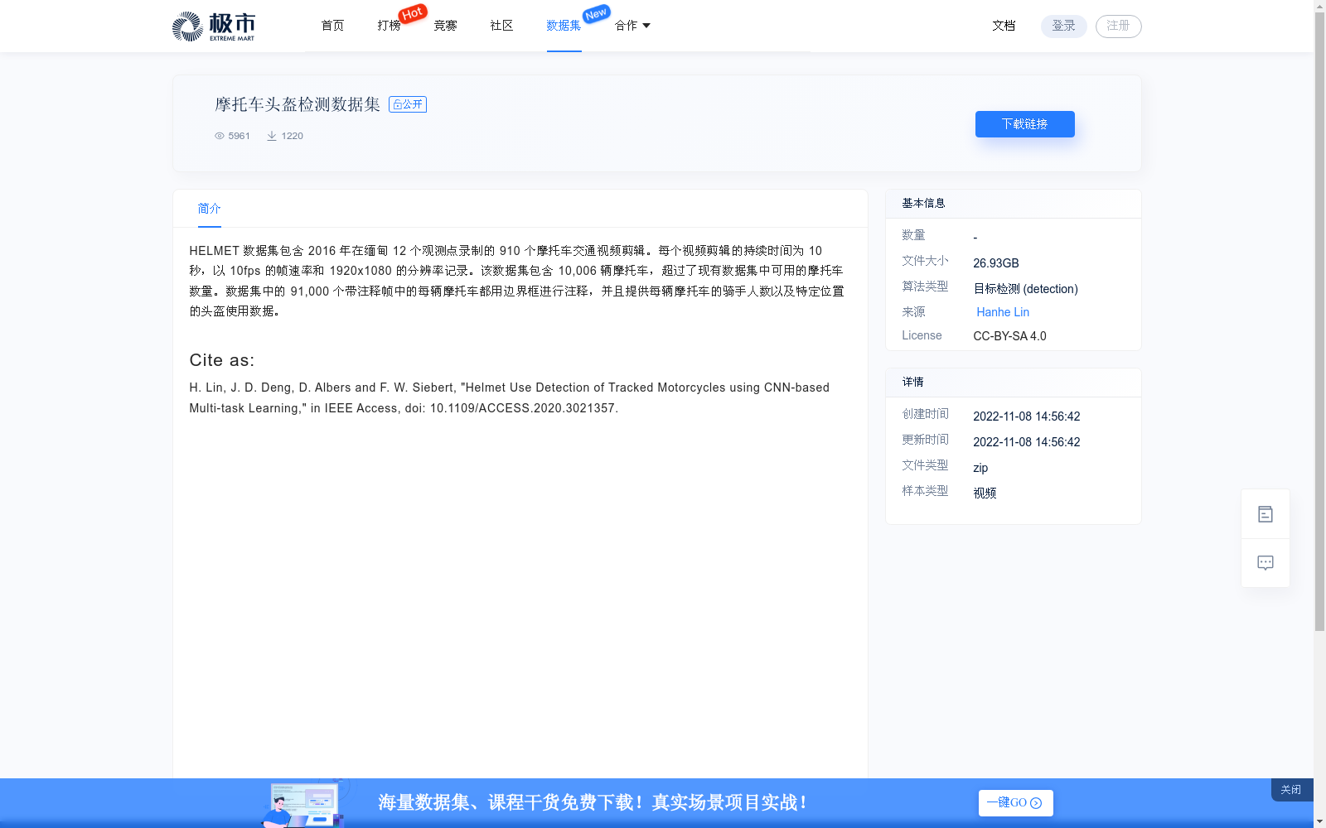The width and height of the screenshot is (1326, 828).
Task: Open the Hanhe Lin source link
Action: point(1003,312)
